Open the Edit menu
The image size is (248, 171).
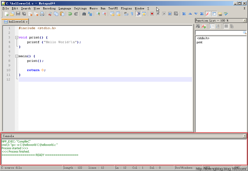(x=15, y=8)
